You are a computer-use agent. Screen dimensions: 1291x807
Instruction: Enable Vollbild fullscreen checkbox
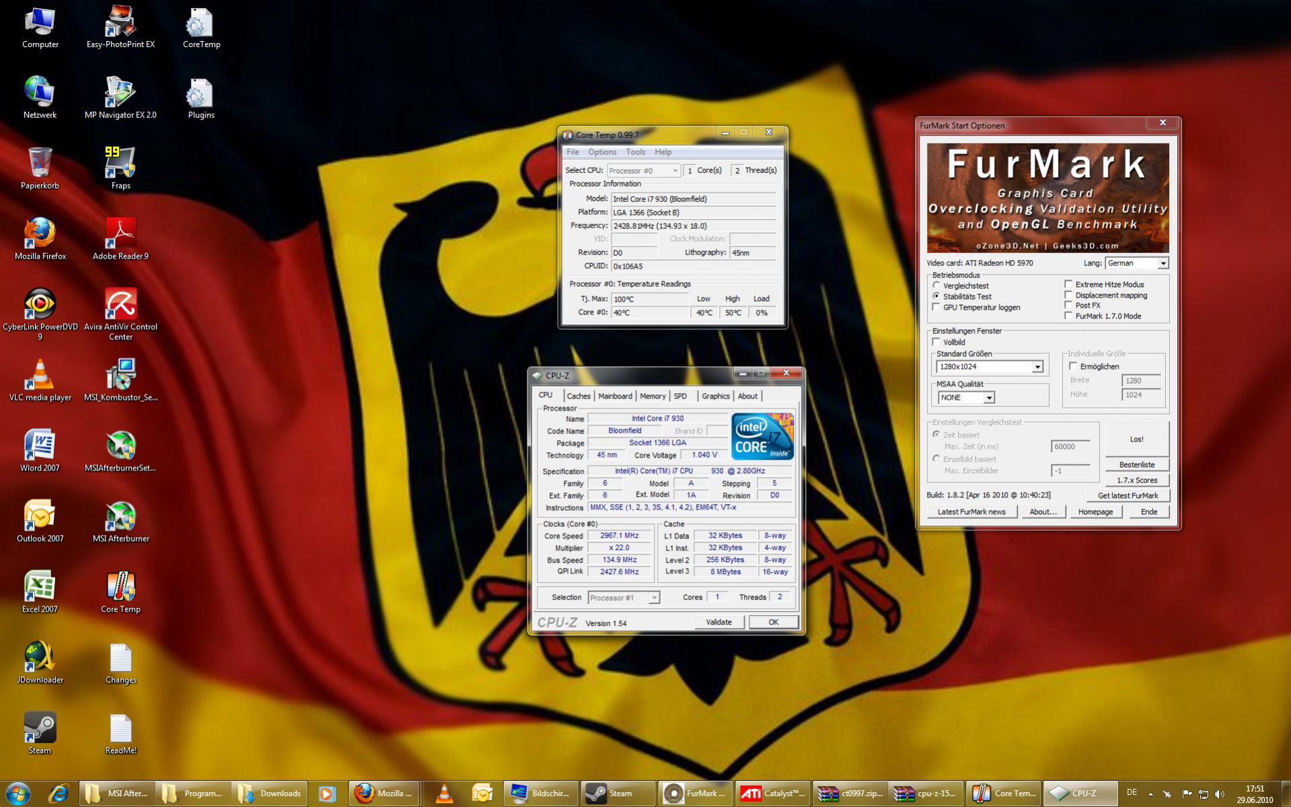pyautogui.click(x=936, y=342)
